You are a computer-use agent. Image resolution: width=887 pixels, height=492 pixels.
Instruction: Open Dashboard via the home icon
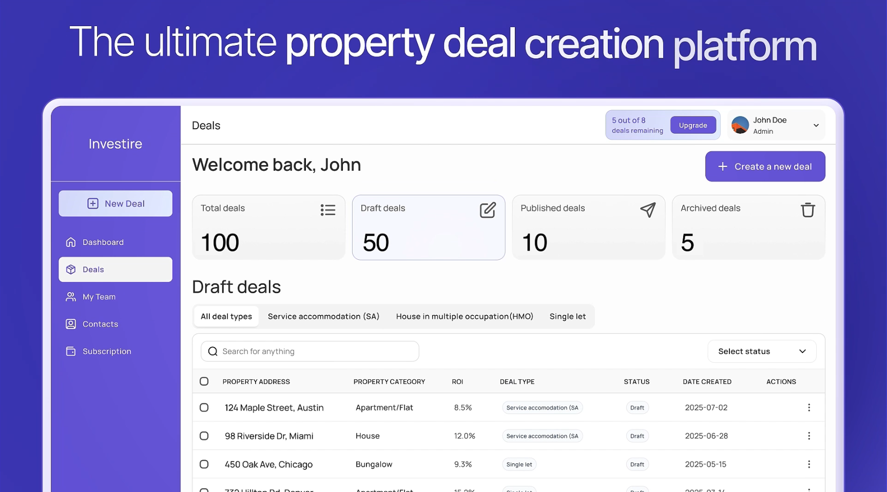[71, 242]
